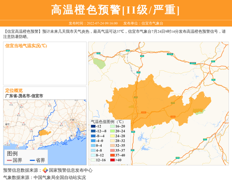The height and width of the screenshot is (182, 232).
Task: Click the small orange 信宜市 region on overview map
Action: (x=44, y=133)
